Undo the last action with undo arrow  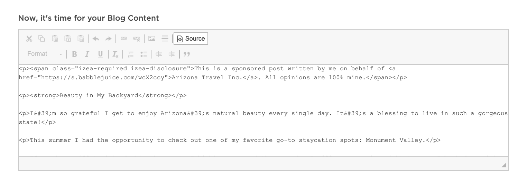coord(96,39)
